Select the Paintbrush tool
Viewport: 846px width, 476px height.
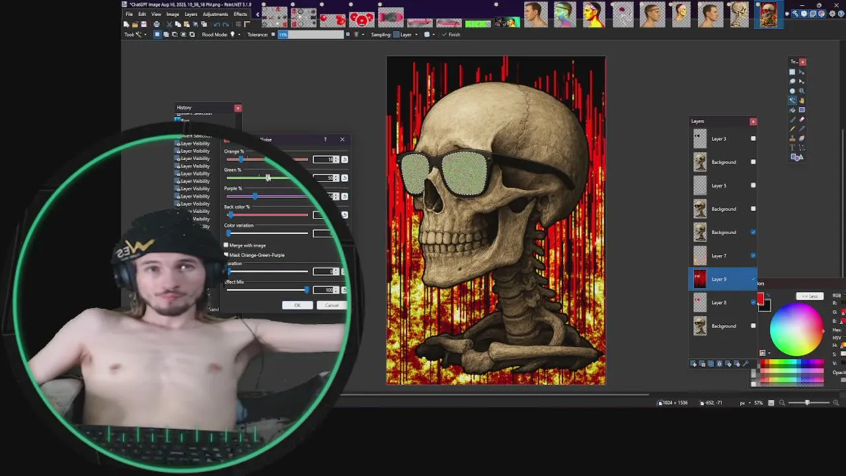click(792, 119)
